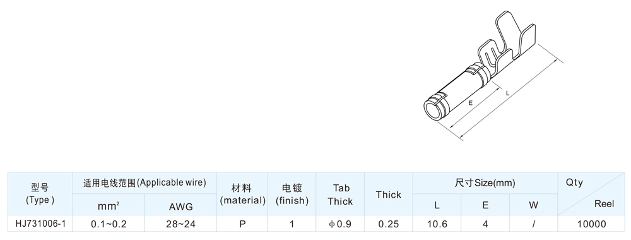Click the Tab Thick header cell
The image size is (631, 240).
[x=340, y=194]
